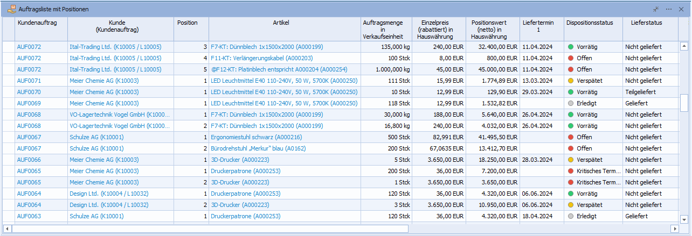
Task: Open order link AUF0071
Action: click(x=29, y=81)
